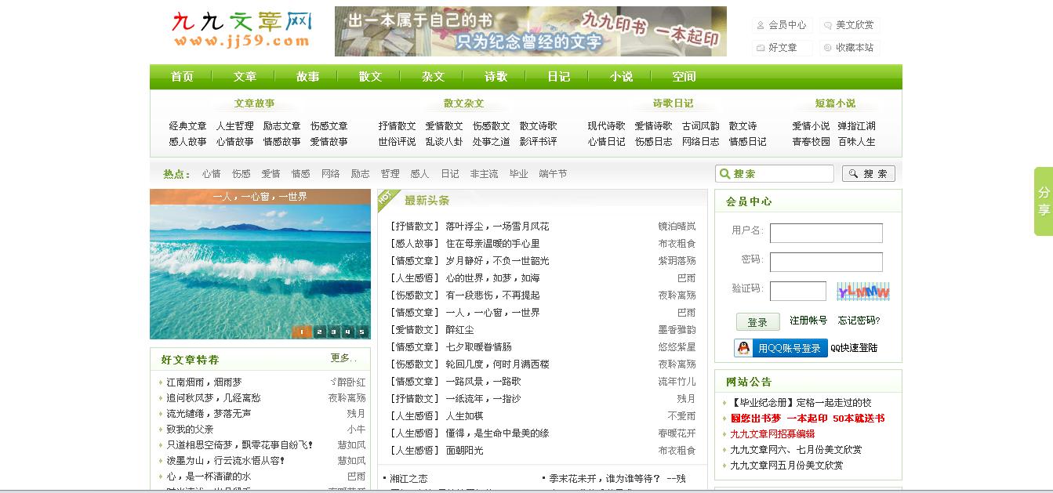Click the 用QQ帐号登录 penguin button
Screen dimensions: 1053x493
point(780,348)
